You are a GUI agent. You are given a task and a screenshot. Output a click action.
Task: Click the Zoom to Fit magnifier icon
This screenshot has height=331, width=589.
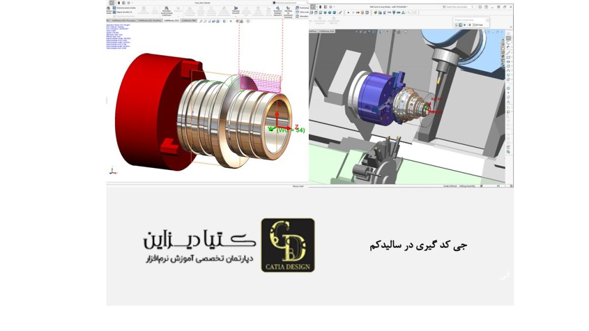pos(201,20)
